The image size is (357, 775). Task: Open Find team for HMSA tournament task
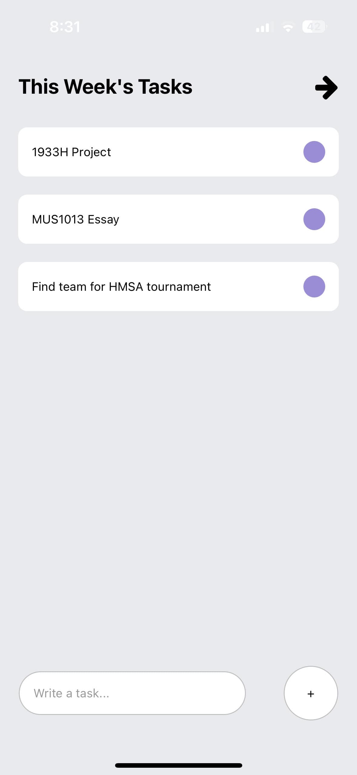178,287
